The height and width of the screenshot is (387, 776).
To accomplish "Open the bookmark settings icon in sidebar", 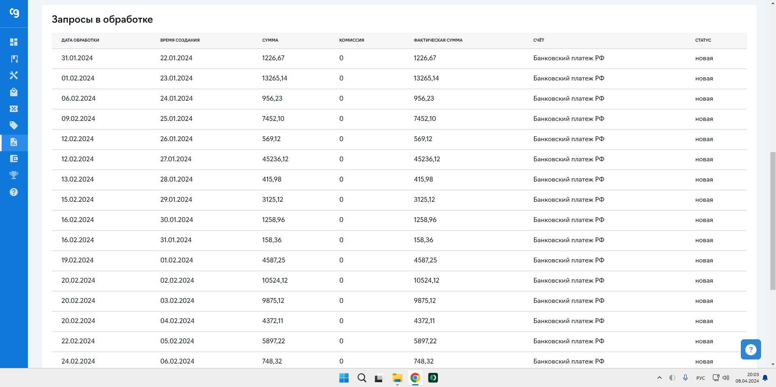I will coord(14,59).
